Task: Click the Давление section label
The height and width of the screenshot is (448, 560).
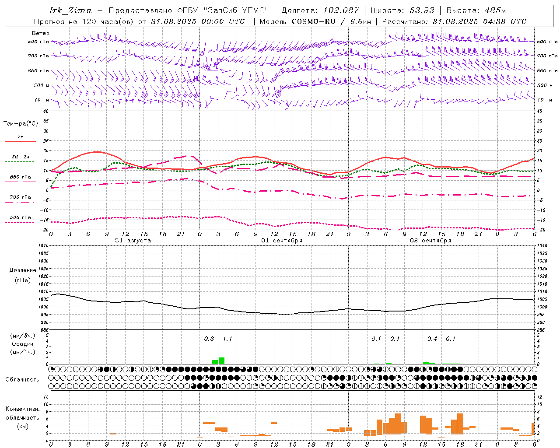Action: click(x=23, y=270)
